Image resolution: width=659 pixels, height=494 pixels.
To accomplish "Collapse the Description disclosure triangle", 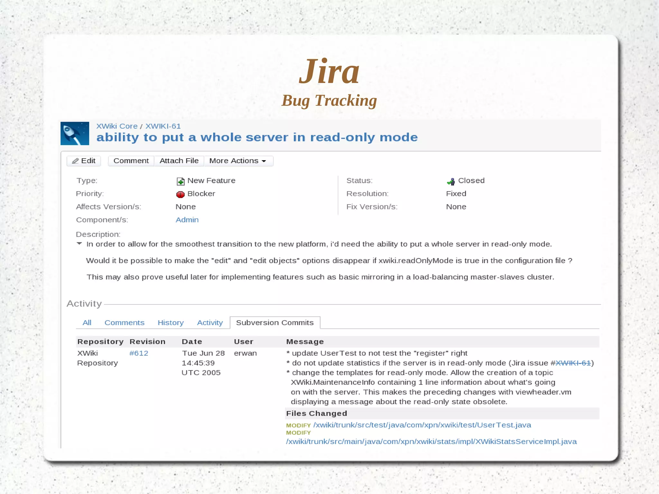I will [79, 244].
